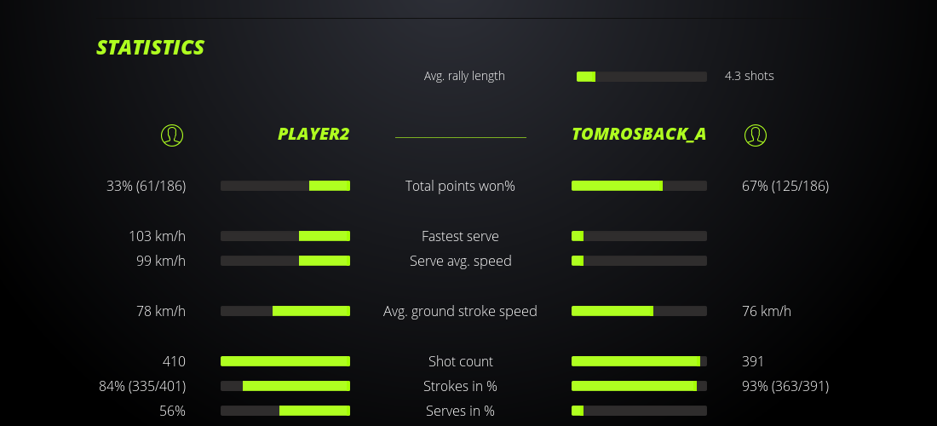Click the STATISTICS section title
Screen dimensions: 937x426
(x=151, y=47)
